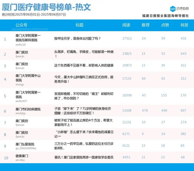Select 厦门疾控 in rank 8 row
This screenshot has height=171, width=194.
22,132
